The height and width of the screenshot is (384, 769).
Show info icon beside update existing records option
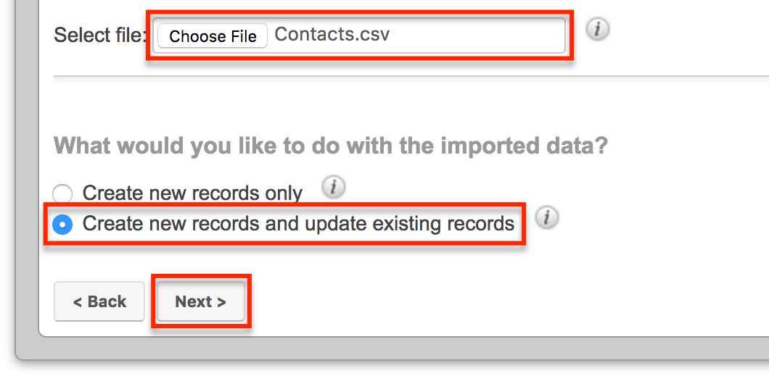pyautogui.click(x=546, y=217)
